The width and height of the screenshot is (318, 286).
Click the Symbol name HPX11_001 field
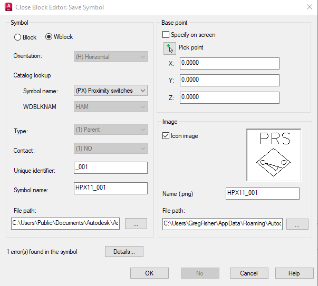tap(111, 188)
